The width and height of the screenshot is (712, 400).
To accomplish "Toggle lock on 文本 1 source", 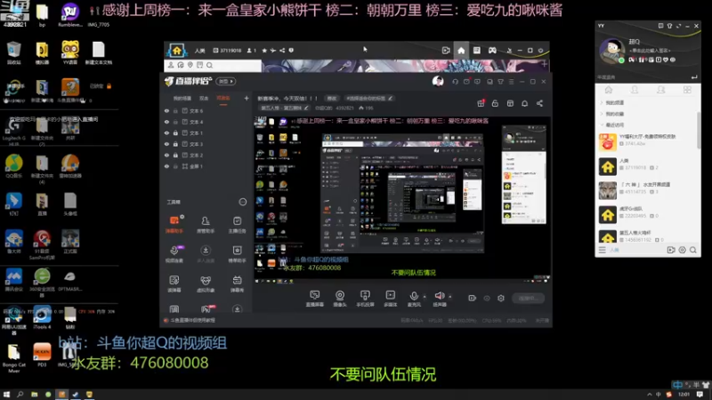I will 175,132.
